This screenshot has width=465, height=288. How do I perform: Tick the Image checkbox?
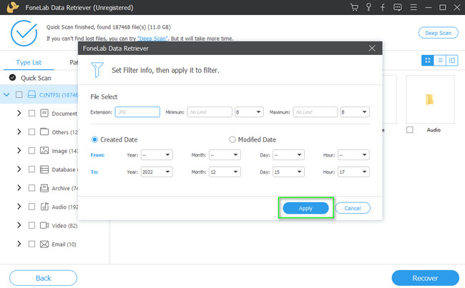coord(31,151)
